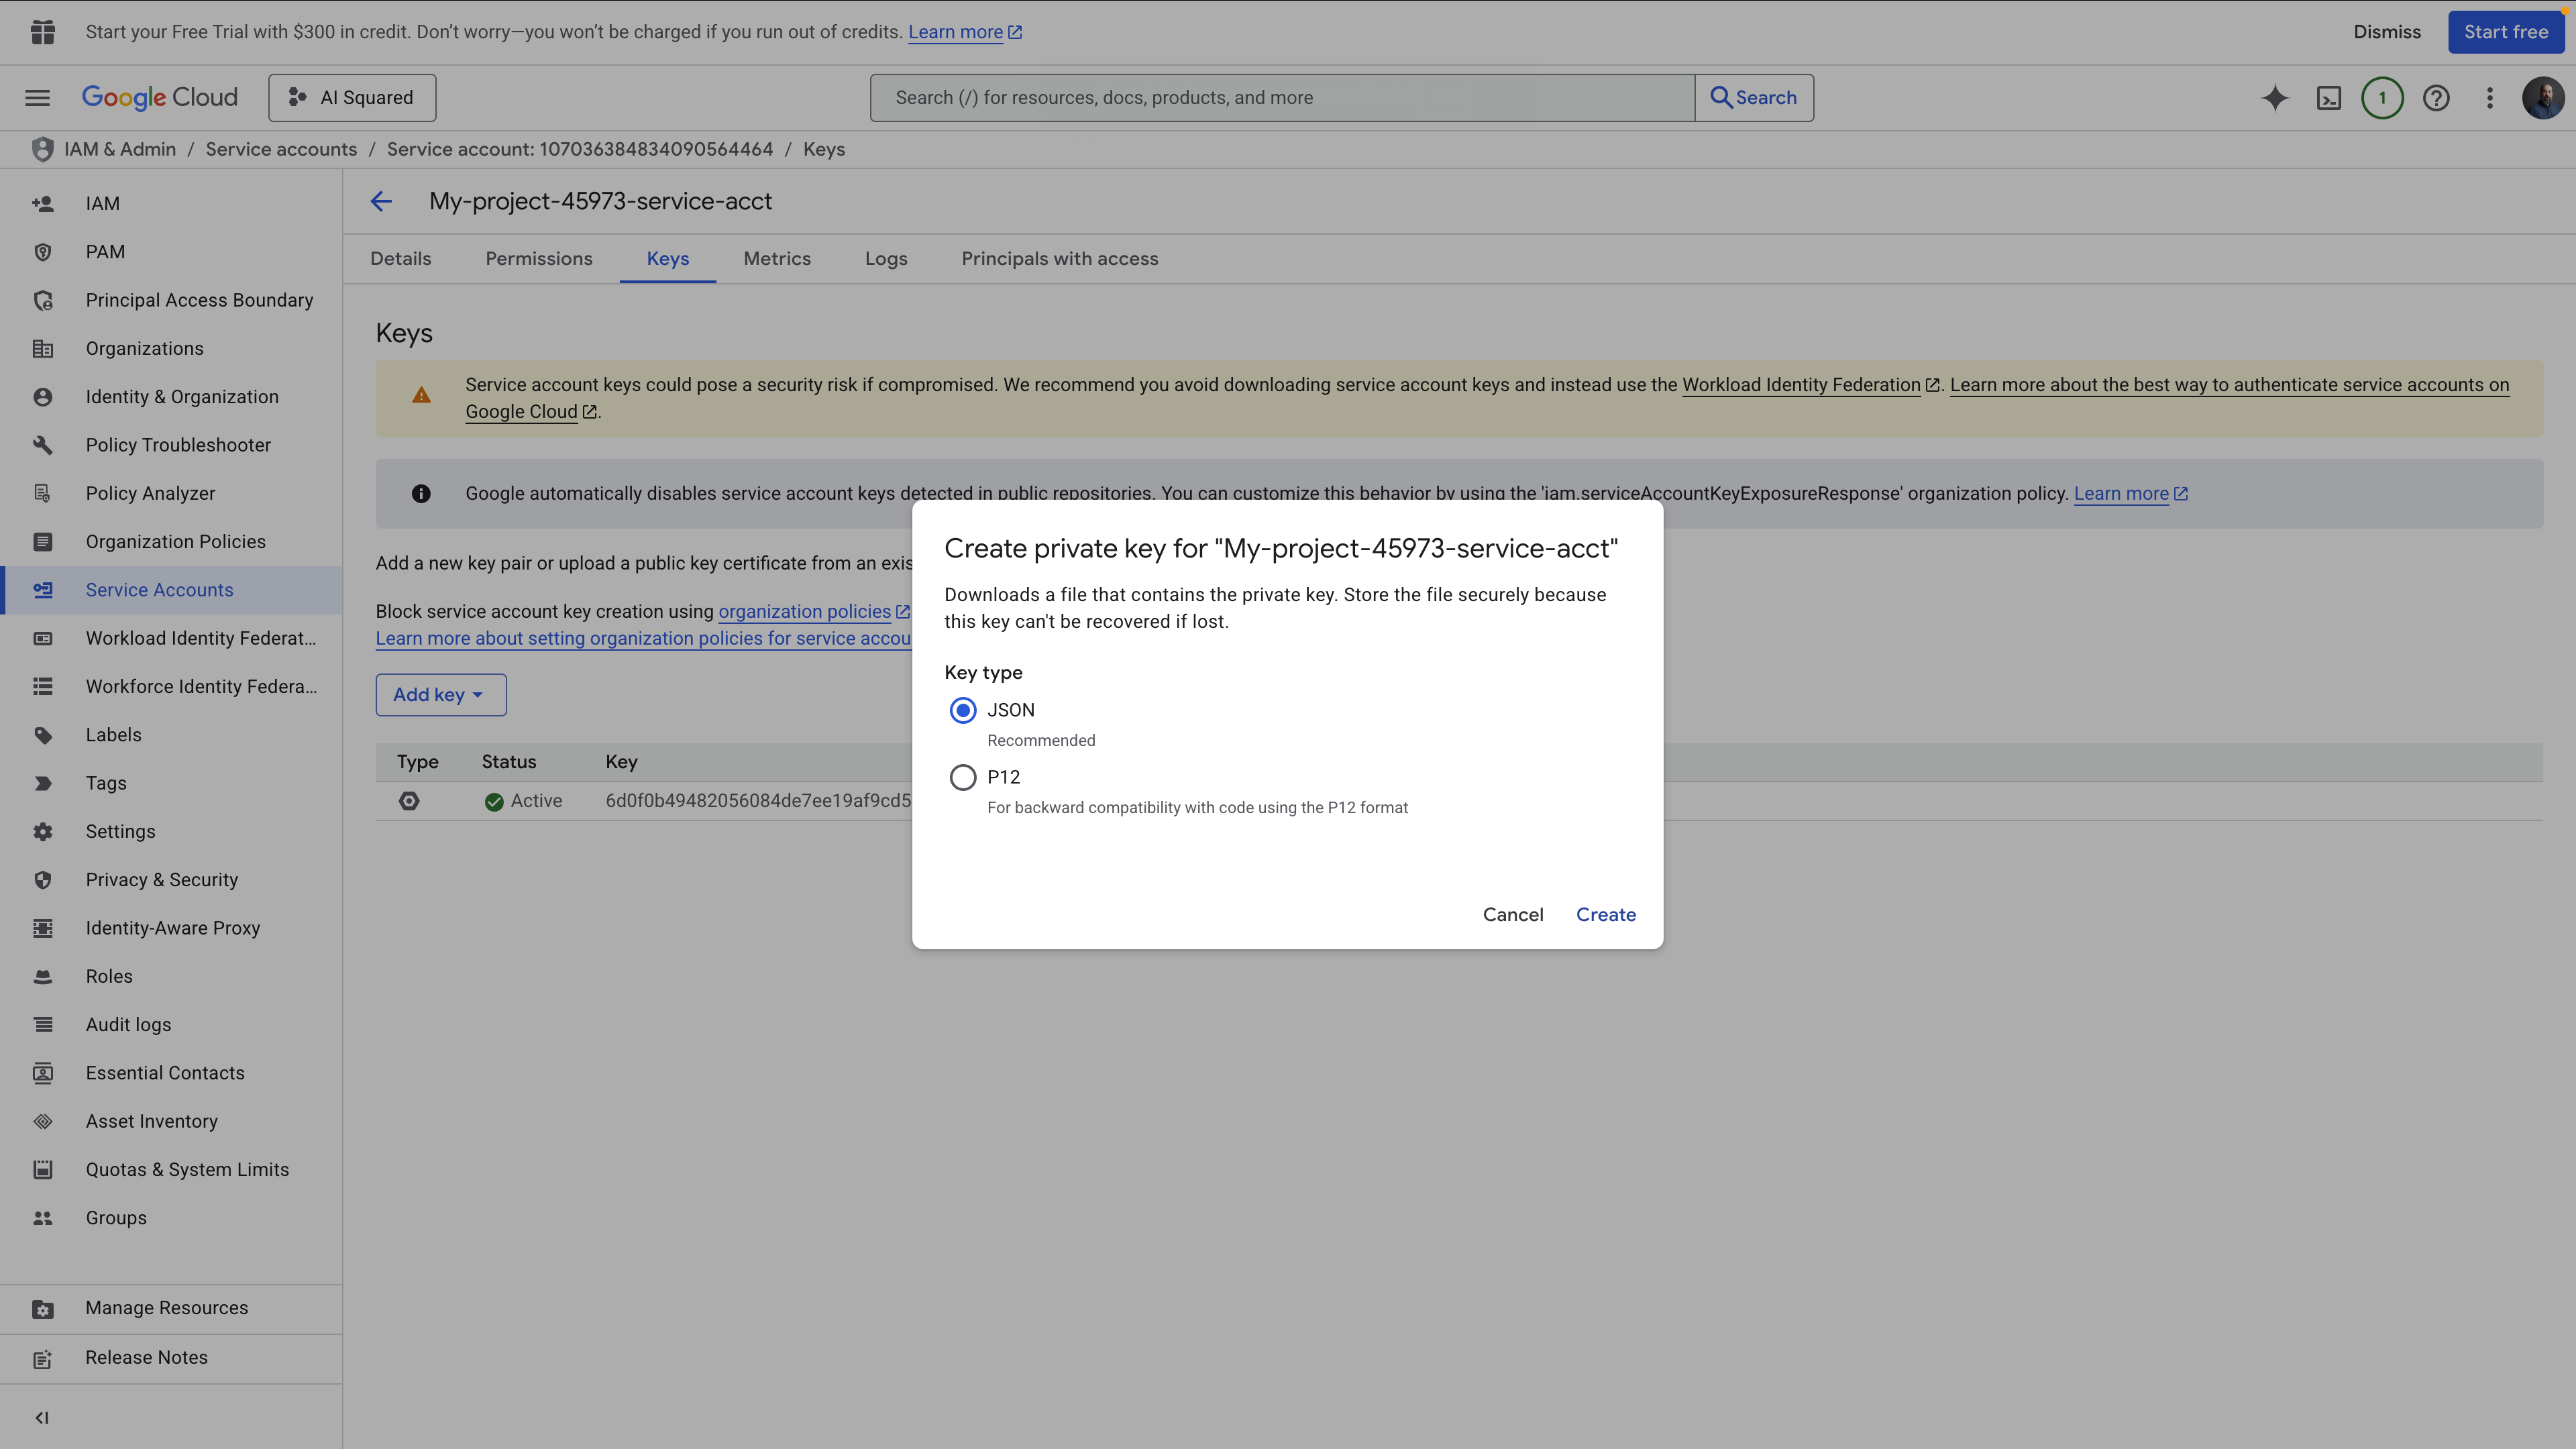
Task: Cancel the private key dialog
Action: pos(1513,914)
